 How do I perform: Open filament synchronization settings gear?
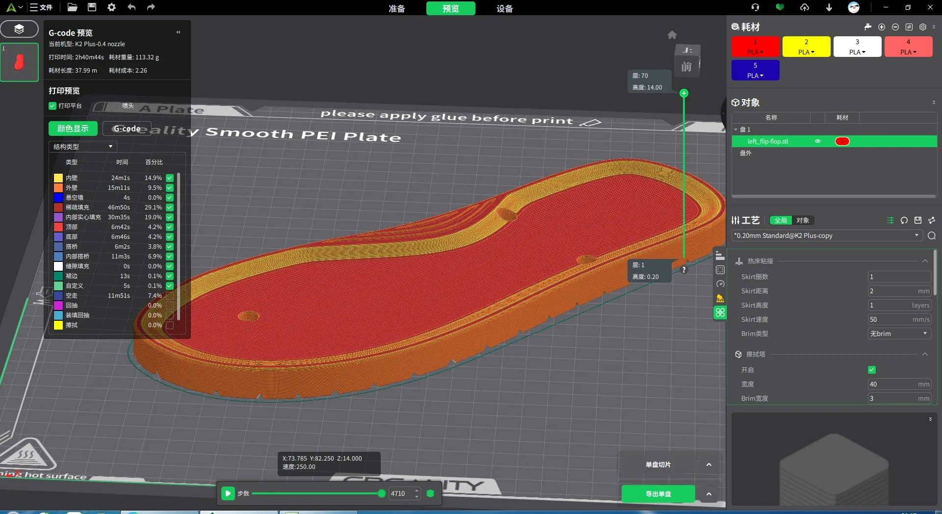pyautogui.click(x=923, y=27)
